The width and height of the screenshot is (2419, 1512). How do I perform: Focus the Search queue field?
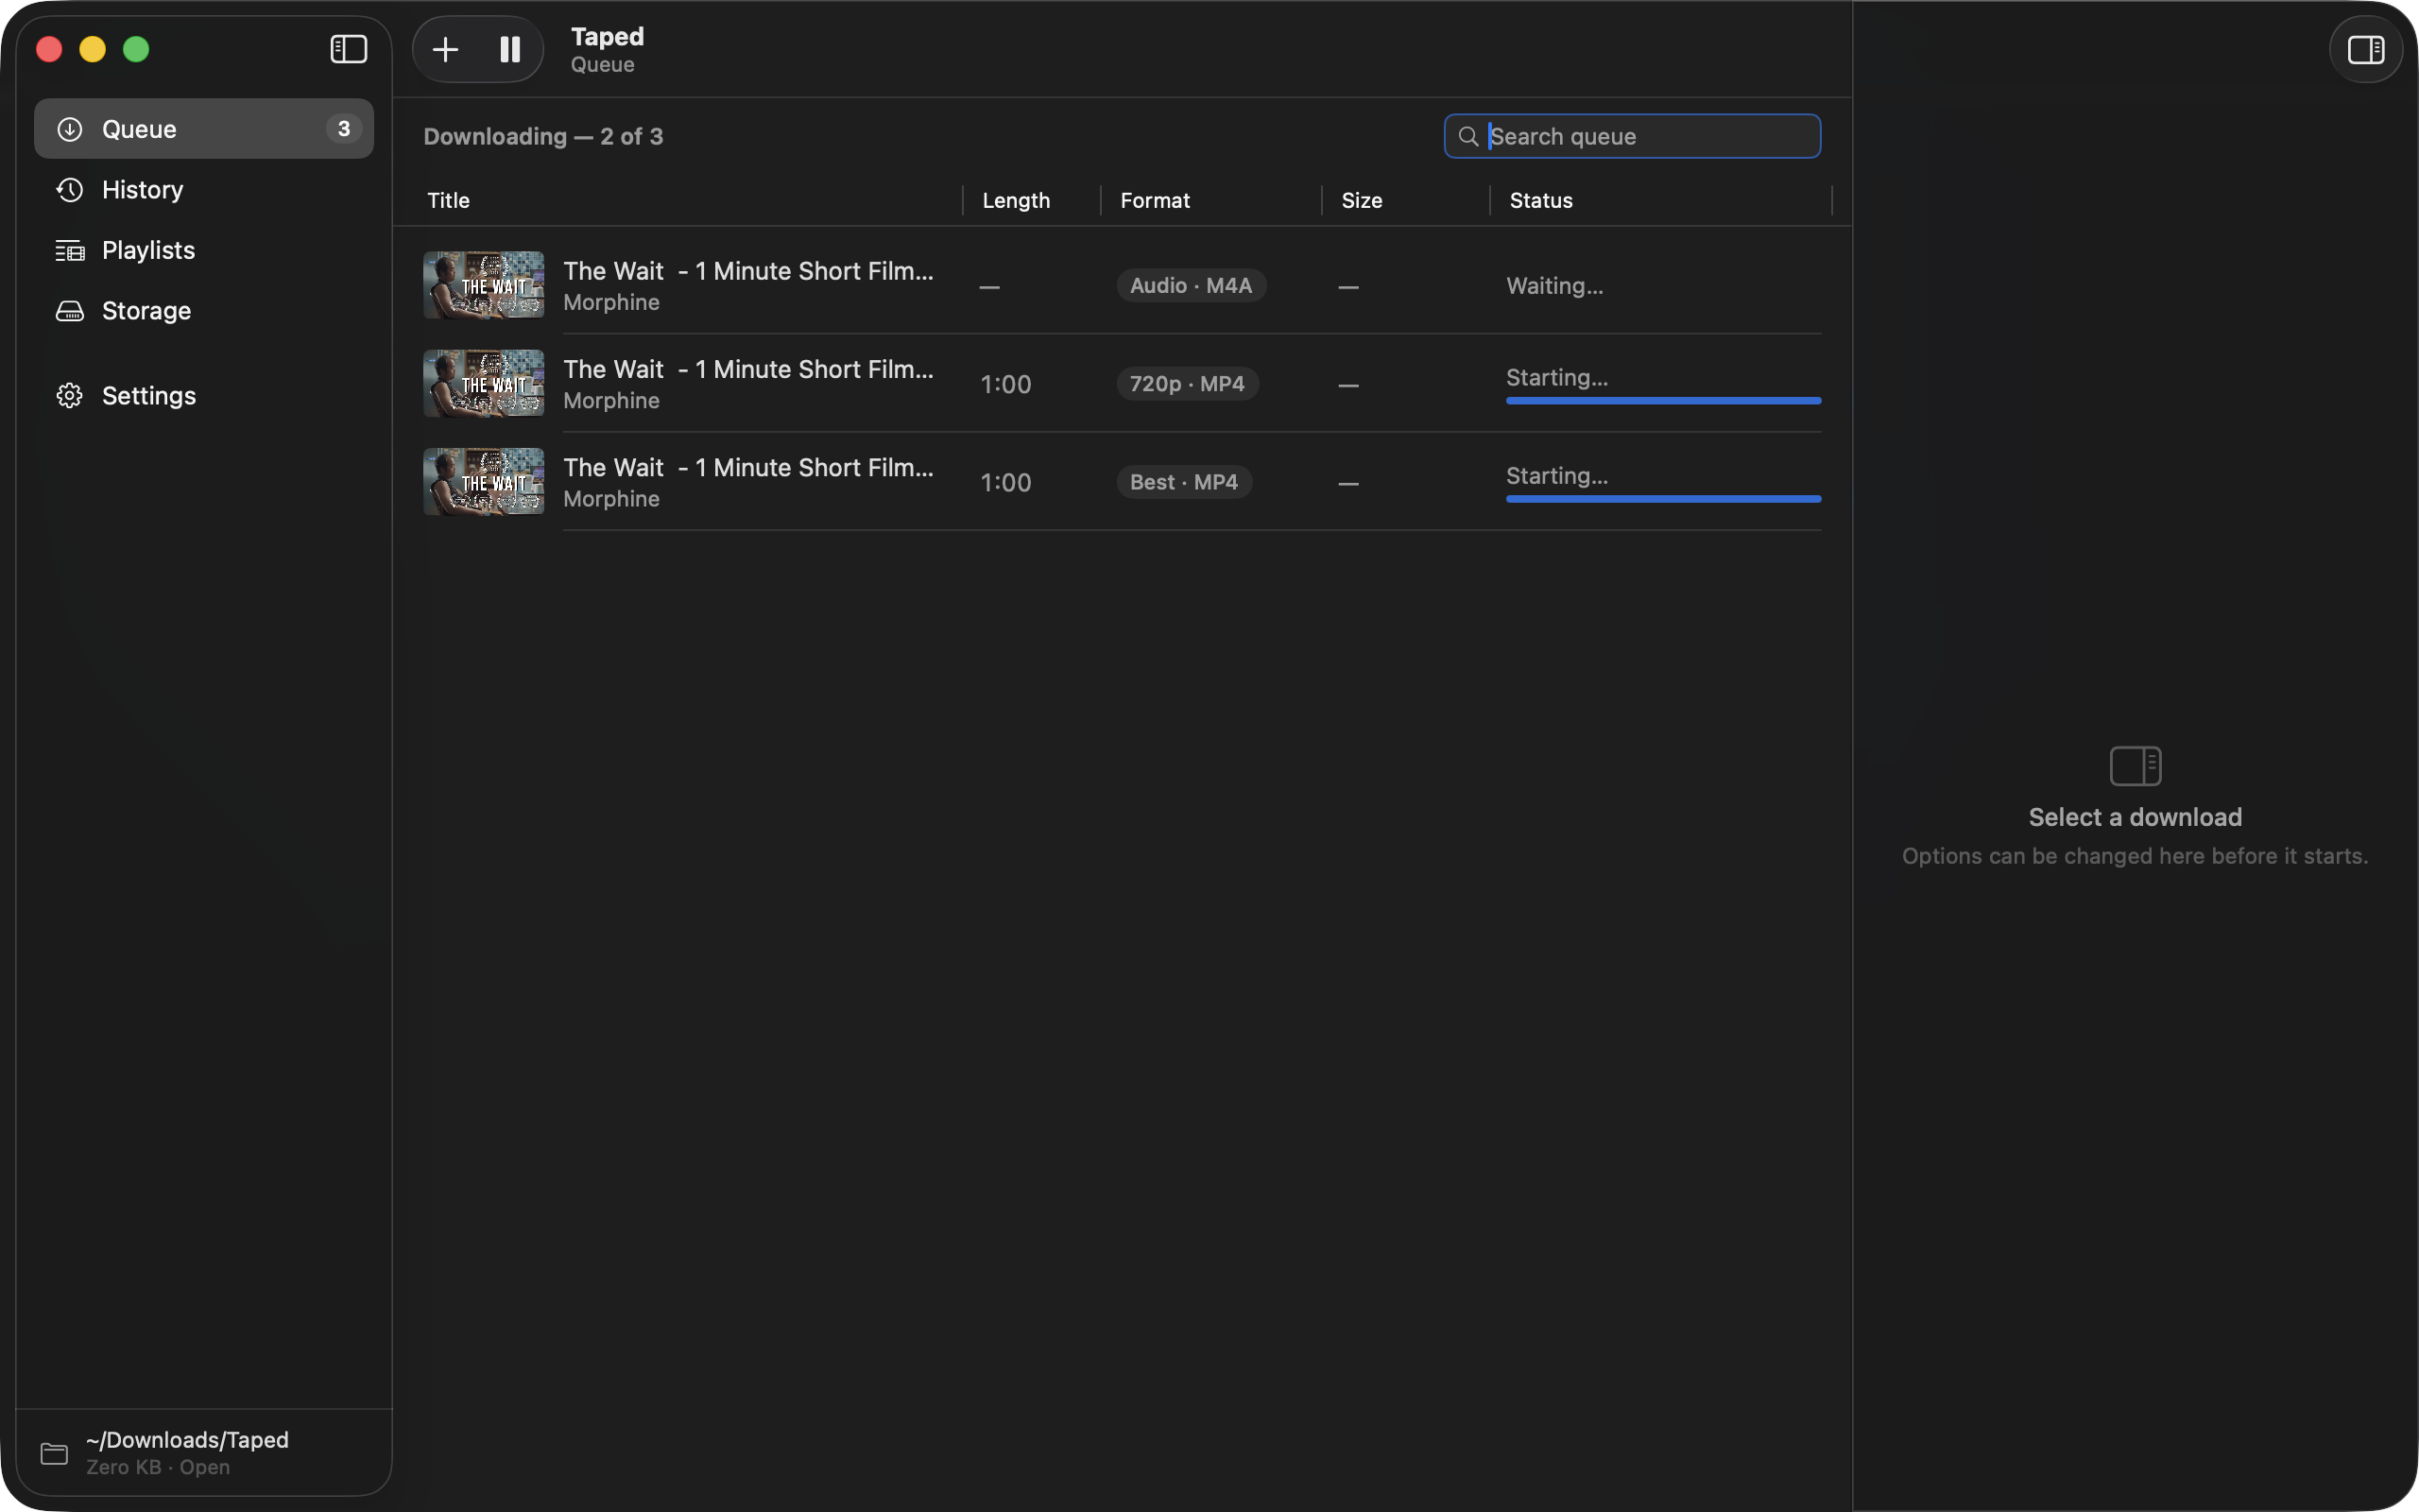tap(1632, 136)
